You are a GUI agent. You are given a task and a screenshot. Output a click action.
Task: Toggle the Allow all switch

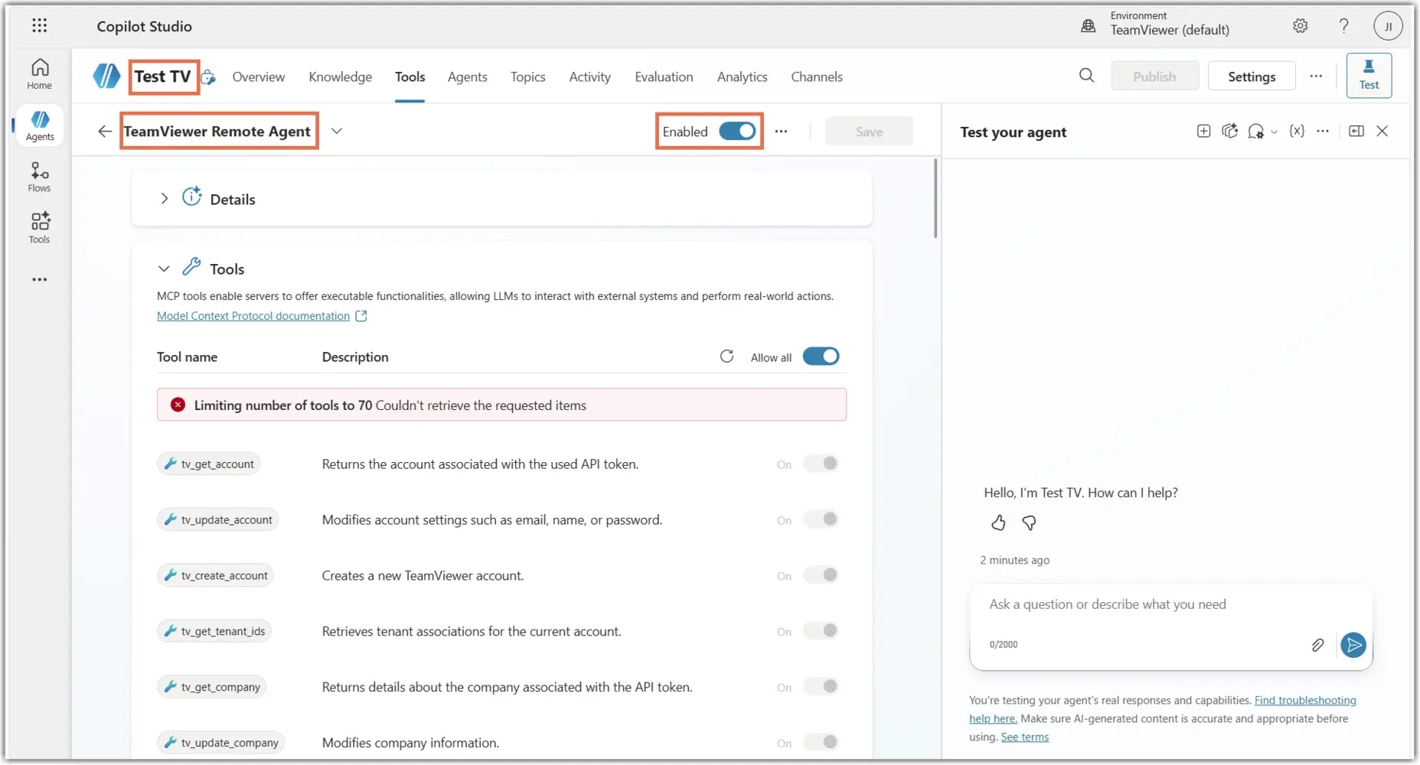(821, 356)
